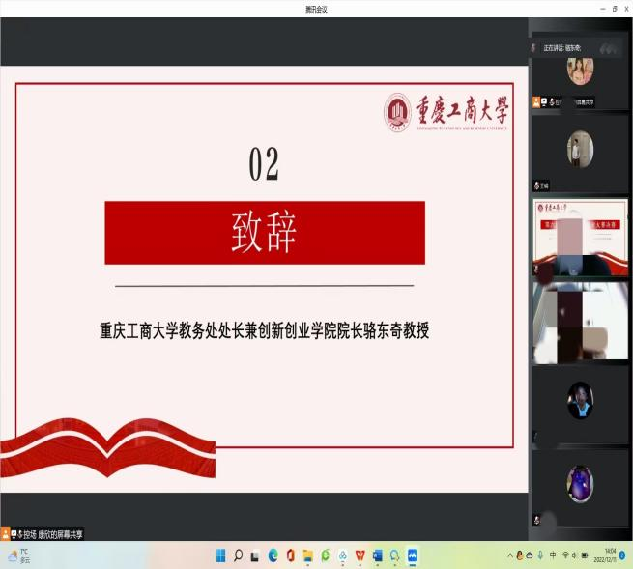Open Microsoft Office from taskbar
The image size is (633, 569).
[290, 556]
